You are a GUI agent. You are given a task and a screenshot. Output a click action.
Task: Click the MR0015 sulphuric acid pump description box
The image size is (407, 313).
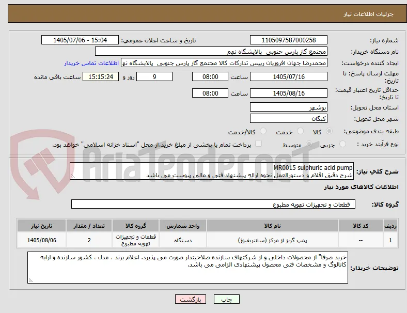click(x=212, y=171)
